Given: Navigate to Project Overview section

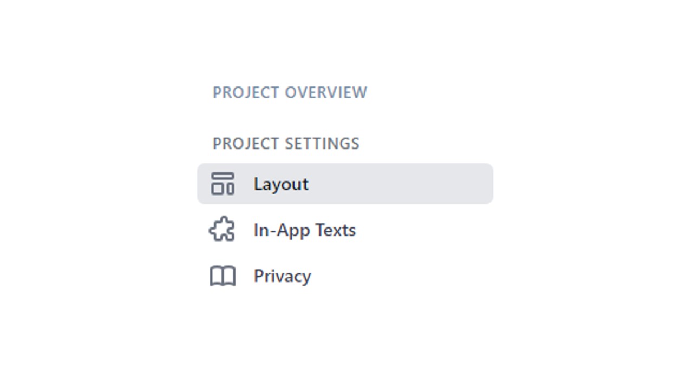Looking at the screenshot, I should pyautogui.click(x=290, y=92).
